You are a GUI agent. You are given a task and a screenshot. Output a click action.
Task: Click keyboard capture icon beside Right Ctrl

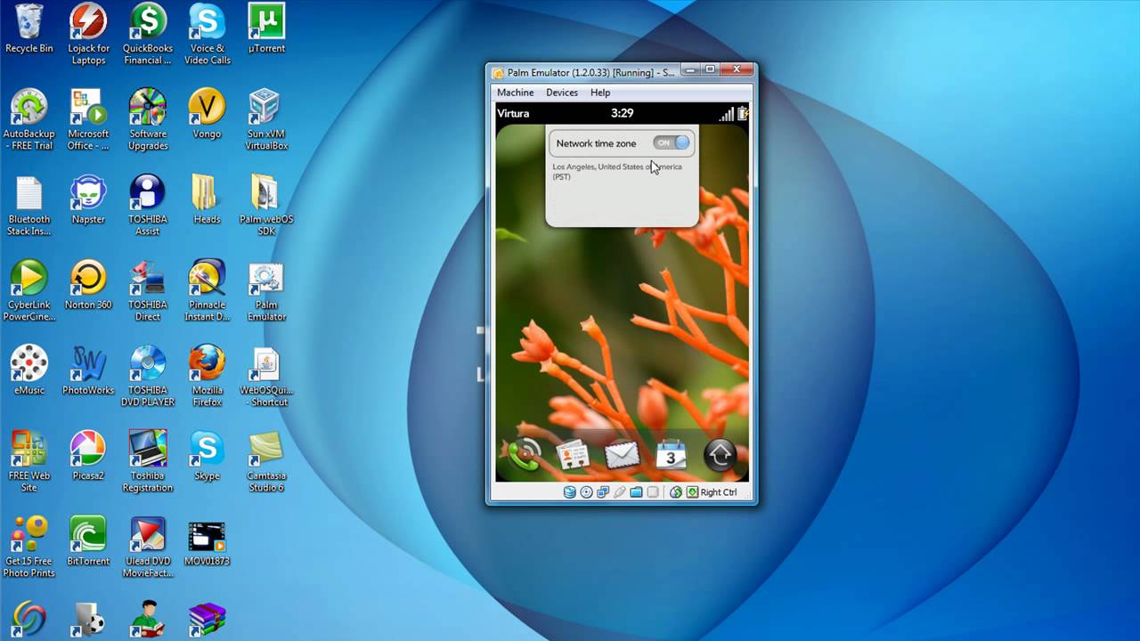pyautogui.click(x=692, y=492)
